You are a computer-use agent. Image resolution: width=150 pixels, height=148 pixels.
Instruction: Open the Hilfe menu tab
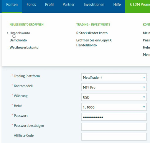coord(117,5)
